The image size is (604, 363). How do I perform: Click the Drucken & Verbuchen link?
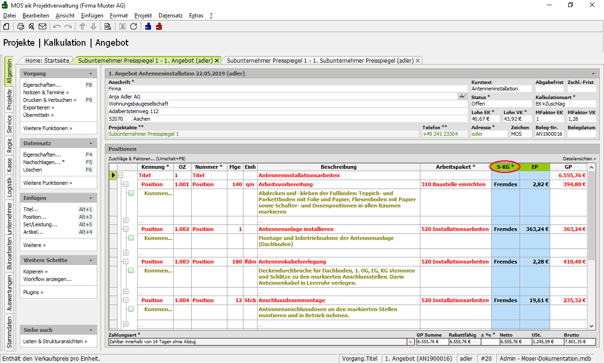coord(48,100)
